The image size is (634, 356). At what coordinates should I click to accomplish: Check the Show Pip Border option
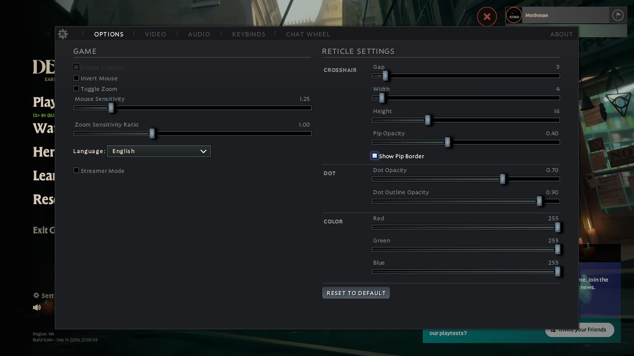[375, 156]
